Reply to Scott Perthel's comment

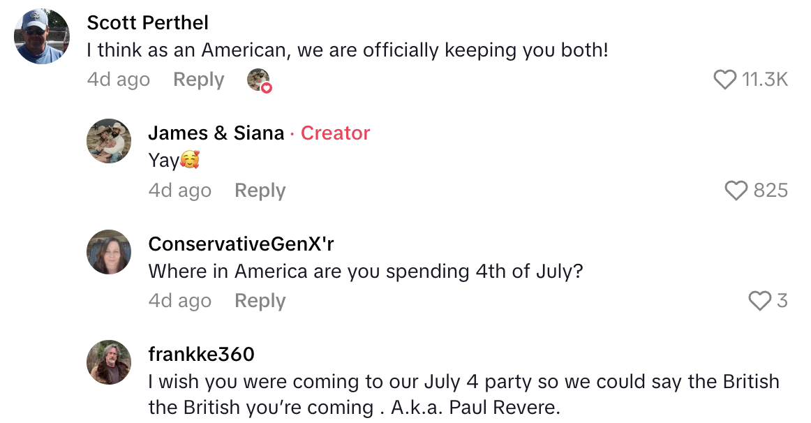198,79
